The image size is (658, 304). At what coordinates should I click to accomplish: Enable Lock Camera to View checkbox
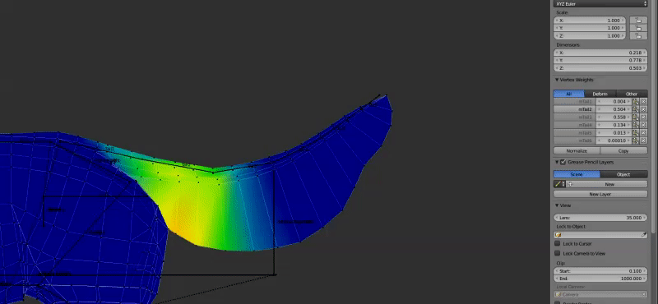(x=558, y=253)
